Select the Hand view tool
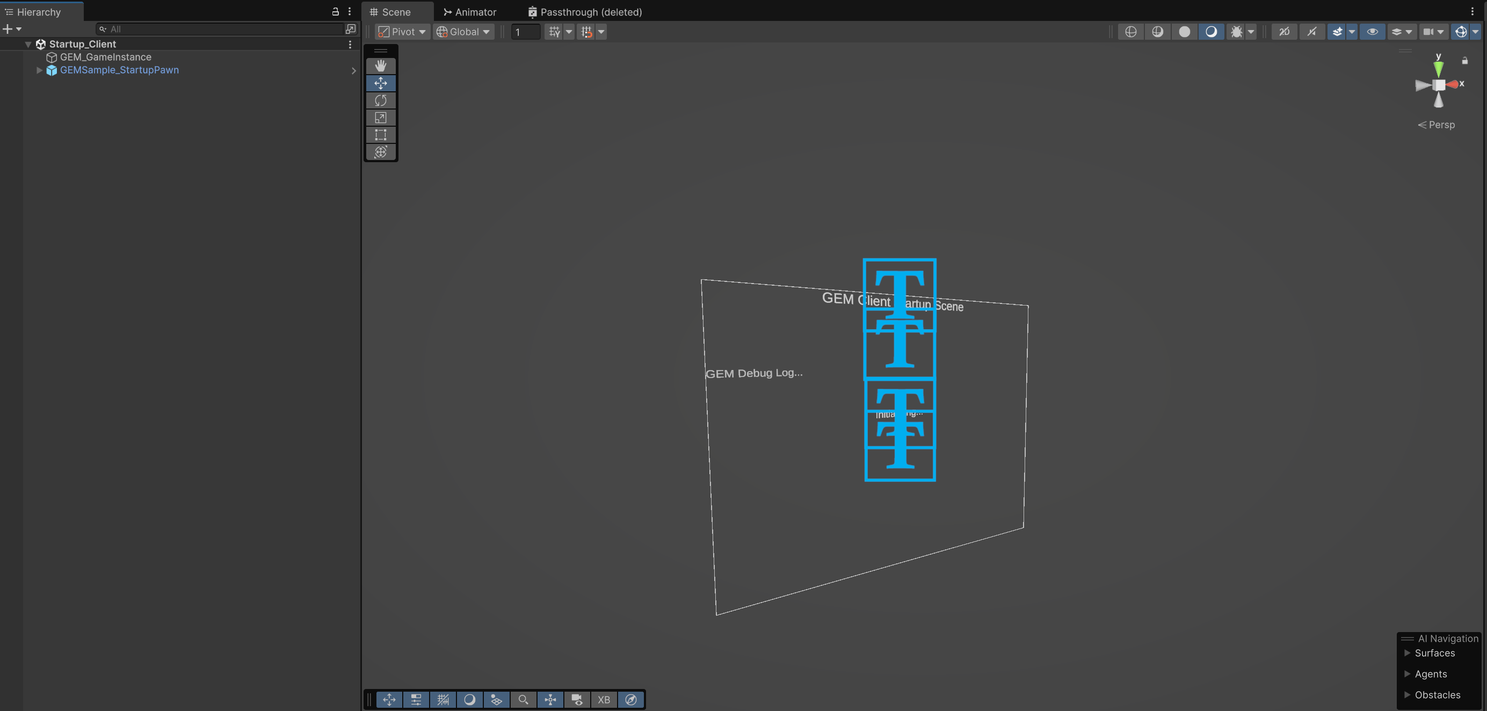The width and height of the screenshot is (1487, 711). pyautogui.click(x=380, y=66)
